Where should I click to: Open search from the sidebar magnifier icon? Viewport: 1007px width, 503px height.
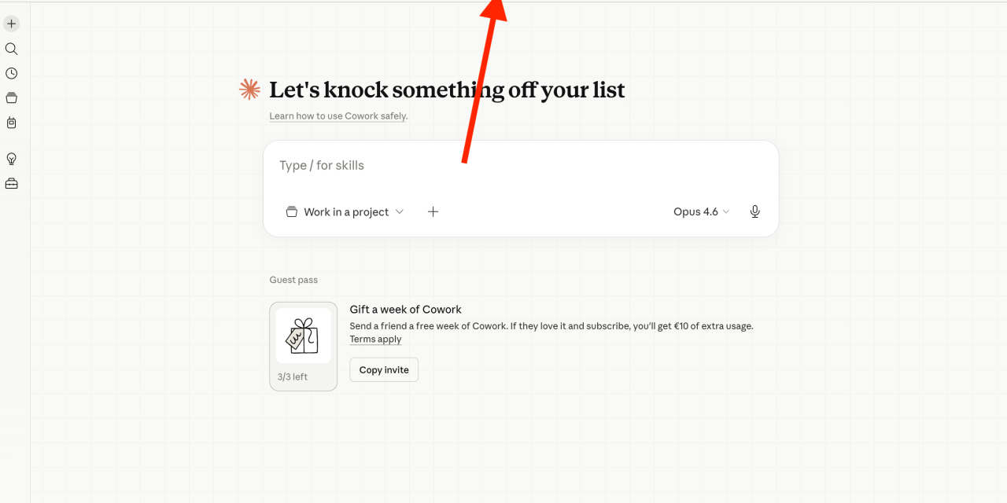[11, 49]
